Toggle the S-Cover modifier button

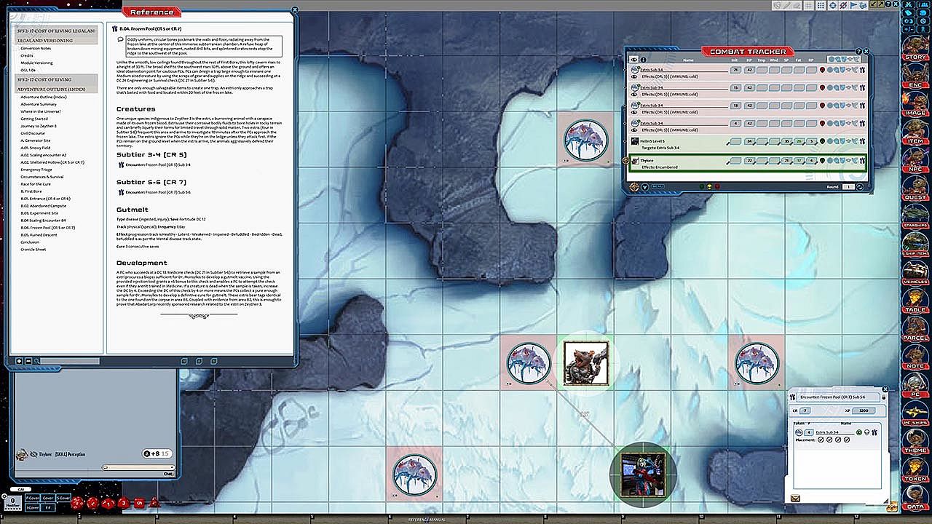[64, 498]
